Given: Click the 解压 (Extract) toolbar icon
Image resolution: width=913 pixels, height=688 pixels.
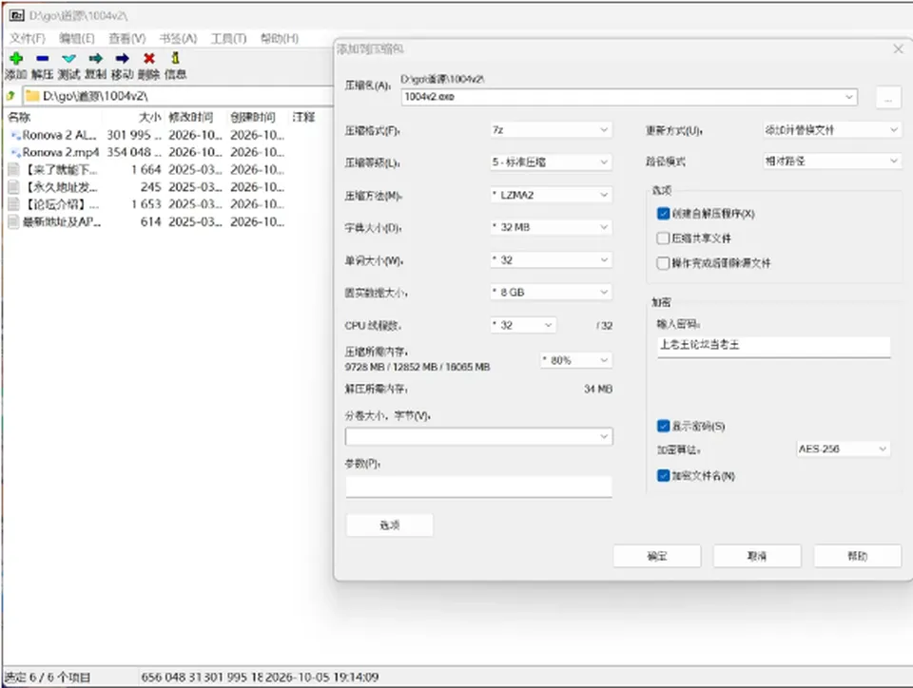Looking at the screenshot, I should (x=43, y=58).
